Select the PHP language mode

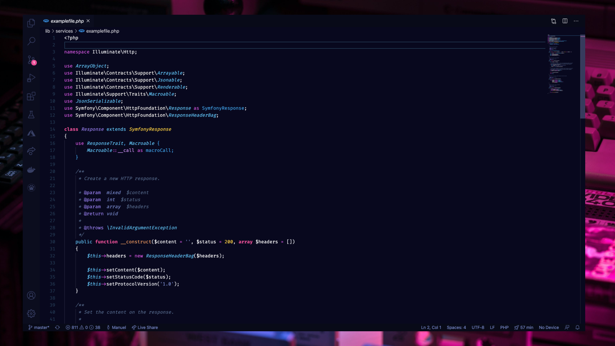(x=504, y=327)
